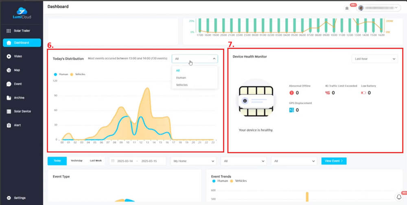407x205 pixels.
Task: Open Alert clipboard icon in sidebar
Action: click(9, 125)
